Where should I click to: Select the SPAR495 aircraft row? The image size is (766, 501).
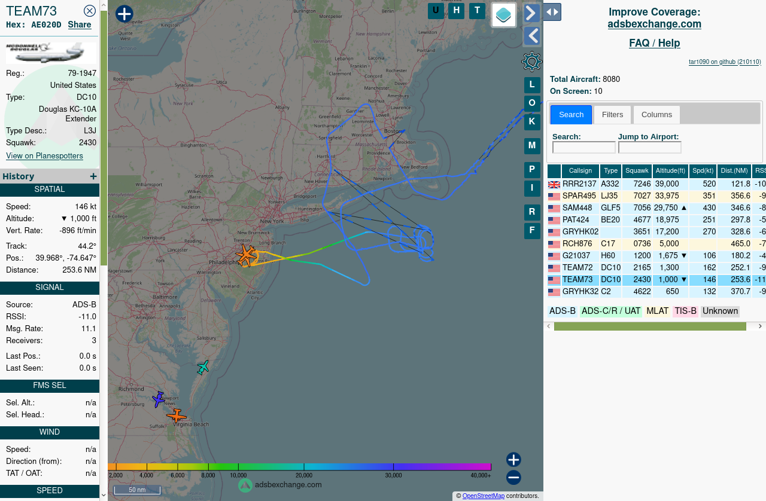[x=656, y=196]
